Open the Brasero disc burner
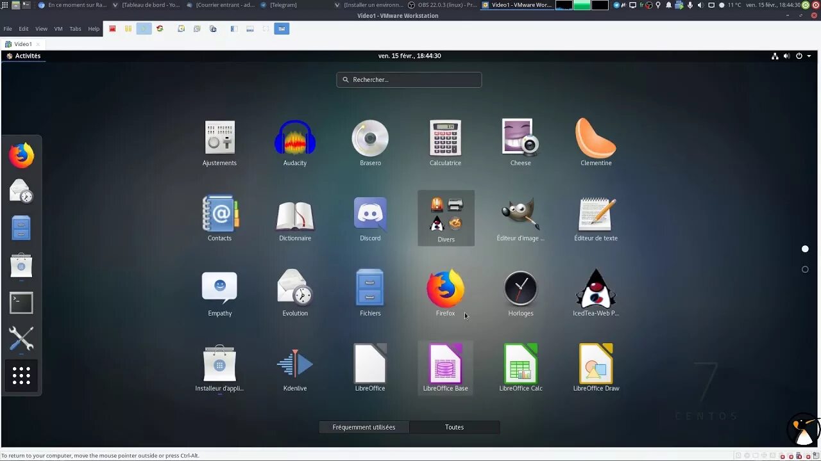This screenshot has height=461, width=821. coord(370,143)
